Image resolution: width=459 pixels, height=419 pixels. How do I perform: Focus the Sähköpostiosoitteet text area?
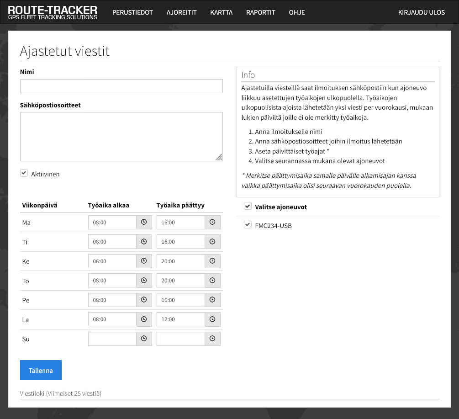click(121, 136)
